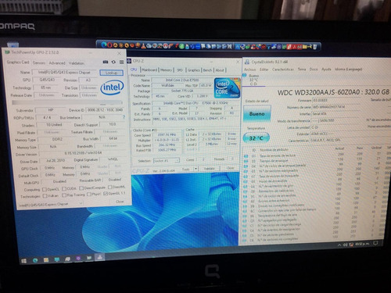Open the Memory tab in CPU-Z
The image size is (391, 293).
point(166,70)
